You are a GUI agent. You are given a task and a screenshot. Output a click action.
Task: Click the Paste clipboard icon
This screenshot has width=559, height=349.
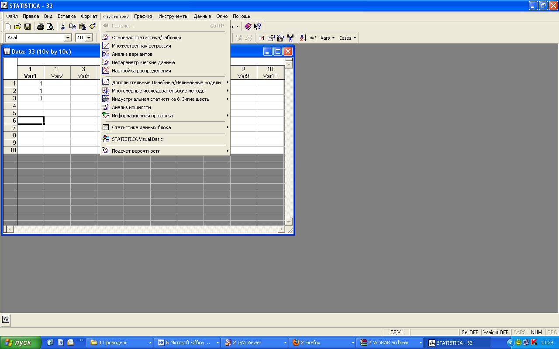pos(83,27)
